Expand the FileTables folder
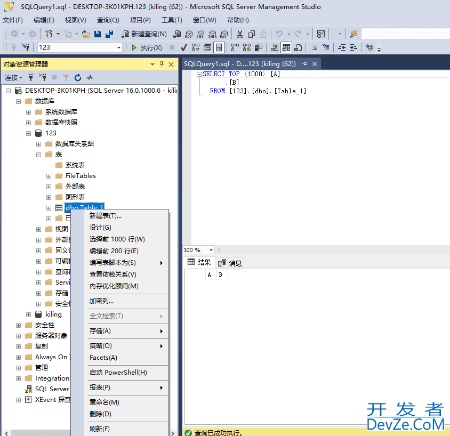Viewport: 450px width, 436px height. point(49,176)
